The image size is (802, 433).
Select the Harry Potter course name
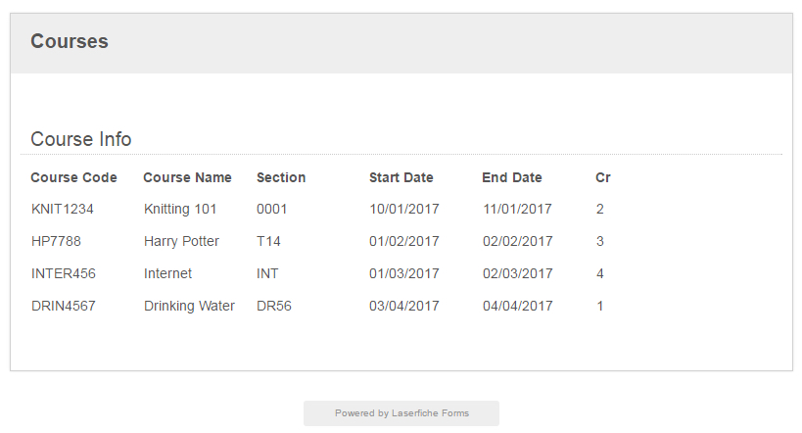pyautogui.click(x=181, y=242)
